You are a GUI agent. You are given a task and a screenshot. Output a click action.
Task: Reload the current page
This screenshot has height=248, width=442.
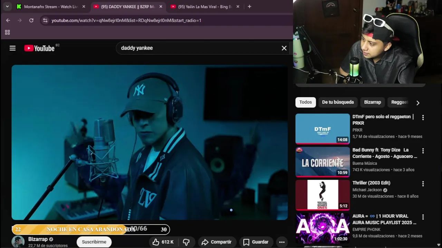pos(31,20)
